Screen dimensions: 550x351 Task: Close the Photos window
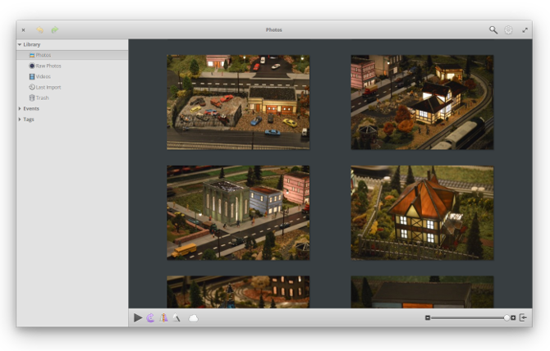click(x=24, y=30)
